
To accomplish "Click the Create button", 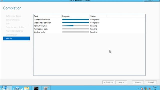I will pos(138,82).
